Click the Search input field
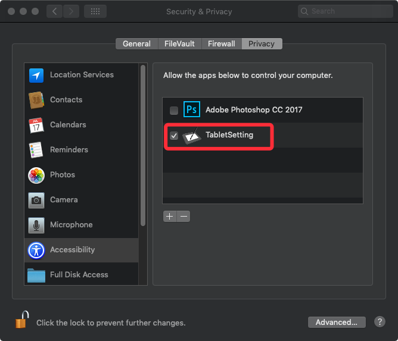This screenshot has height=341, width=398. point(345,11)
